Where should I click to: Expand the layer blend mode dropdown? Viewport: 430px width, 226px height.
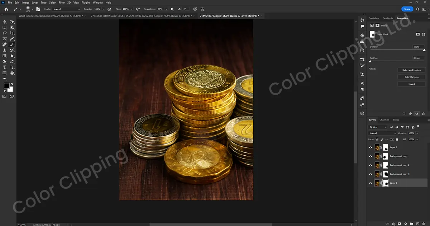click(382, 133)
